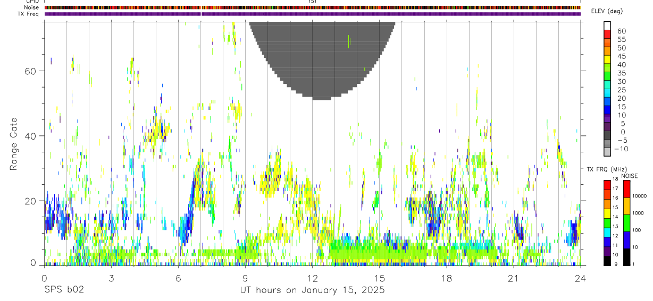
Task: Click Range Gate axis tick label '20'
Action: click(x=31, y=201)
